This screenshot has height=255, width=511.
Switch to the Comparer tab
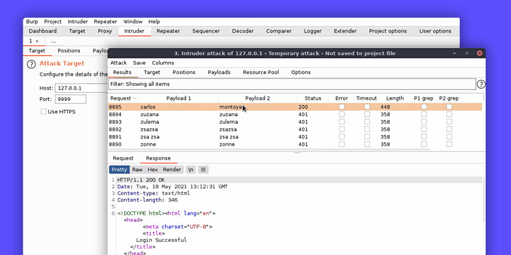tap(279, 31)
